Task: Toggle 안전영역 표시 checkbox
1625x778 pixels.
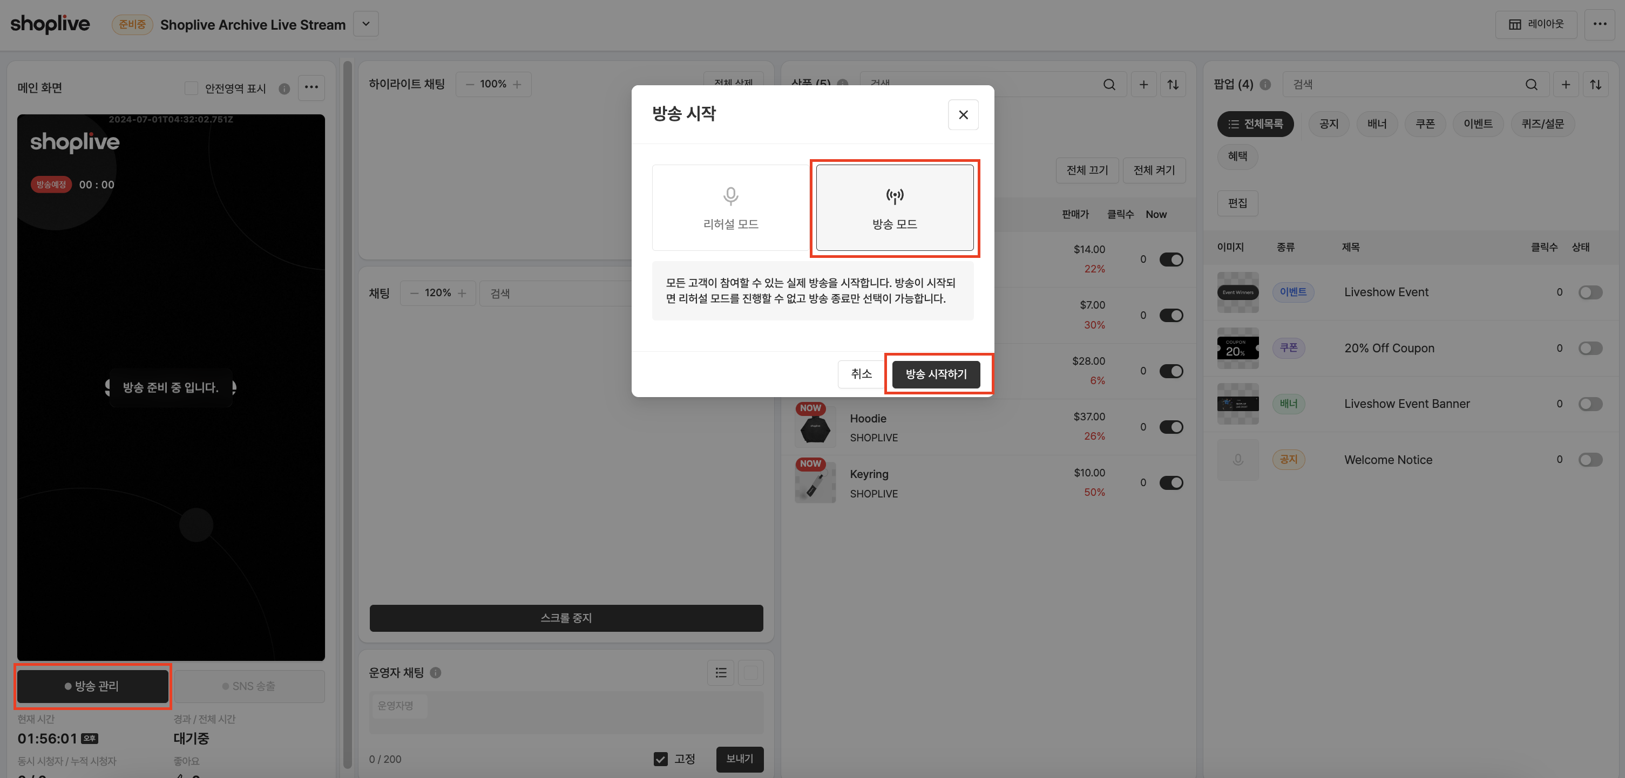Action: [x=191, y=88]
